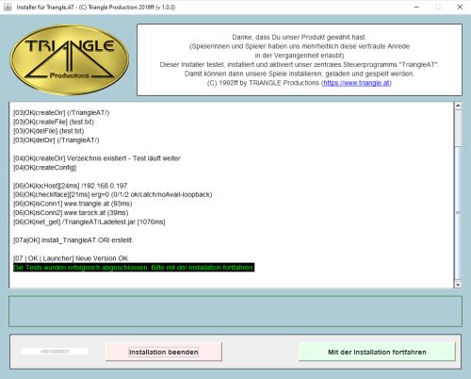Click the Java icon in the title bar
The image size is (471, 379).
(8, 7)
